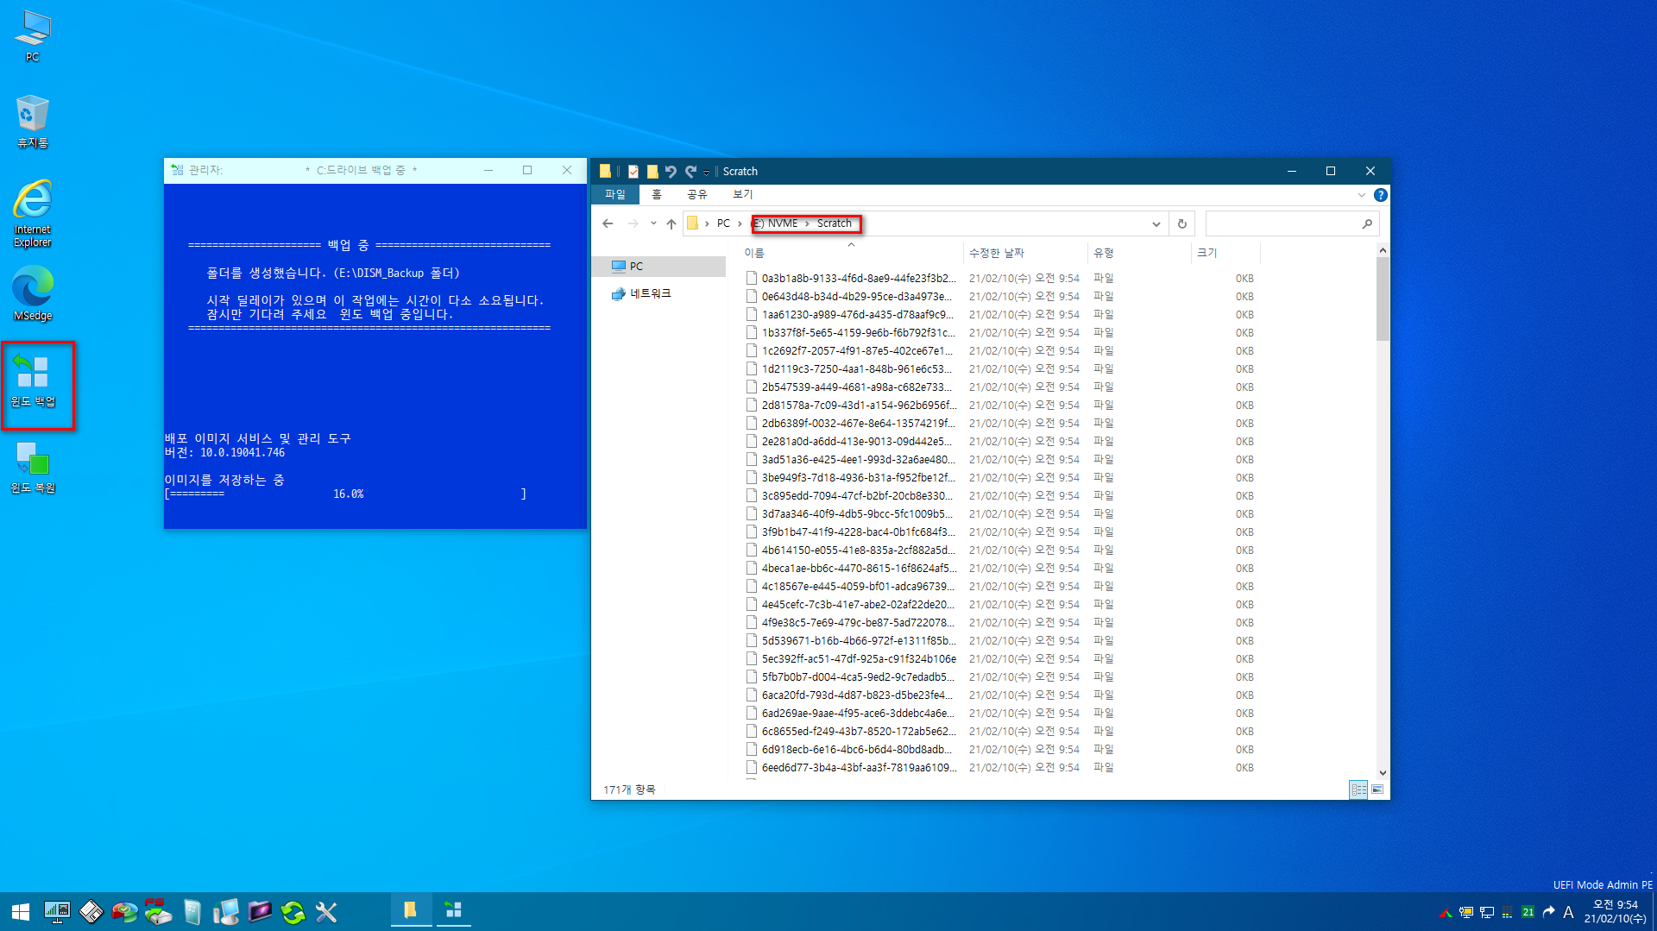Open the Recycle Bin (휴지통) desktop icon
1657x931 pixels.
[x=32, y=122]
